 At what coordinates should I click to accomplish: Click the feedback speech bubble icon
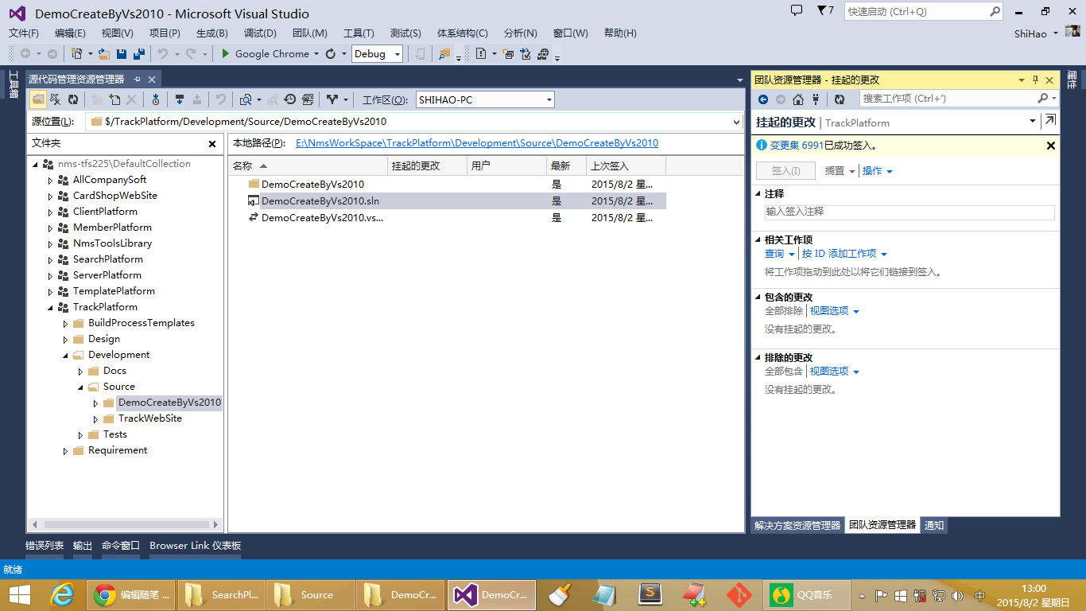pos(797,11)
